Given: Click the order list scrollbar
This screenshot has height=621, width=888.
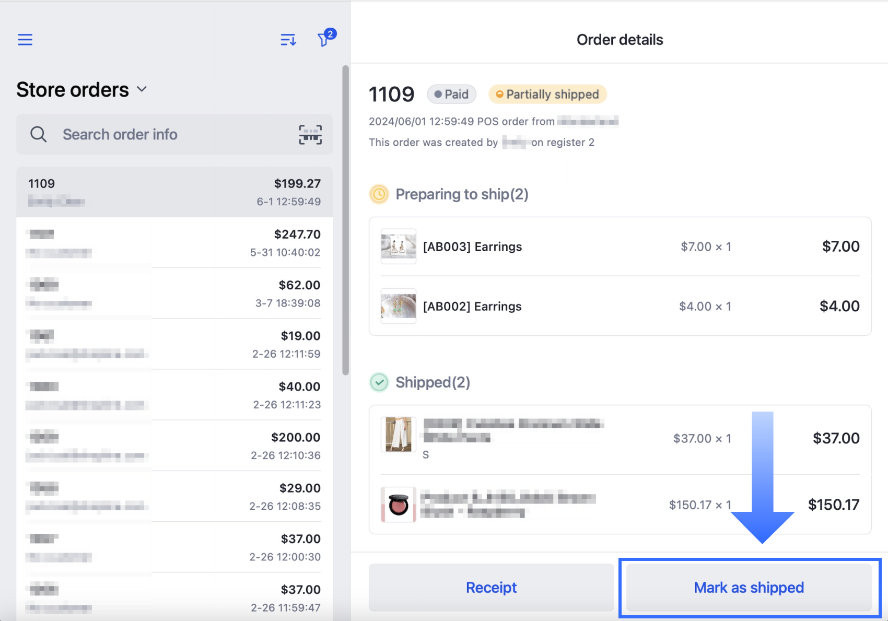Looking at the screenshot, I should pyautogui.click(x=345, y=220).
